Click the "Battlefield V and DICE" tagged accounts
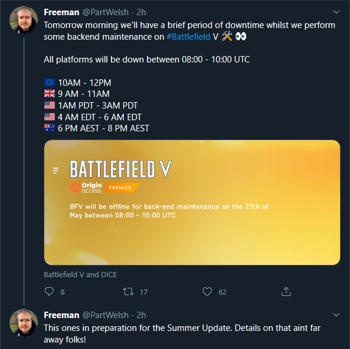This screenshot has height=349, width=350. coord(80,274)
